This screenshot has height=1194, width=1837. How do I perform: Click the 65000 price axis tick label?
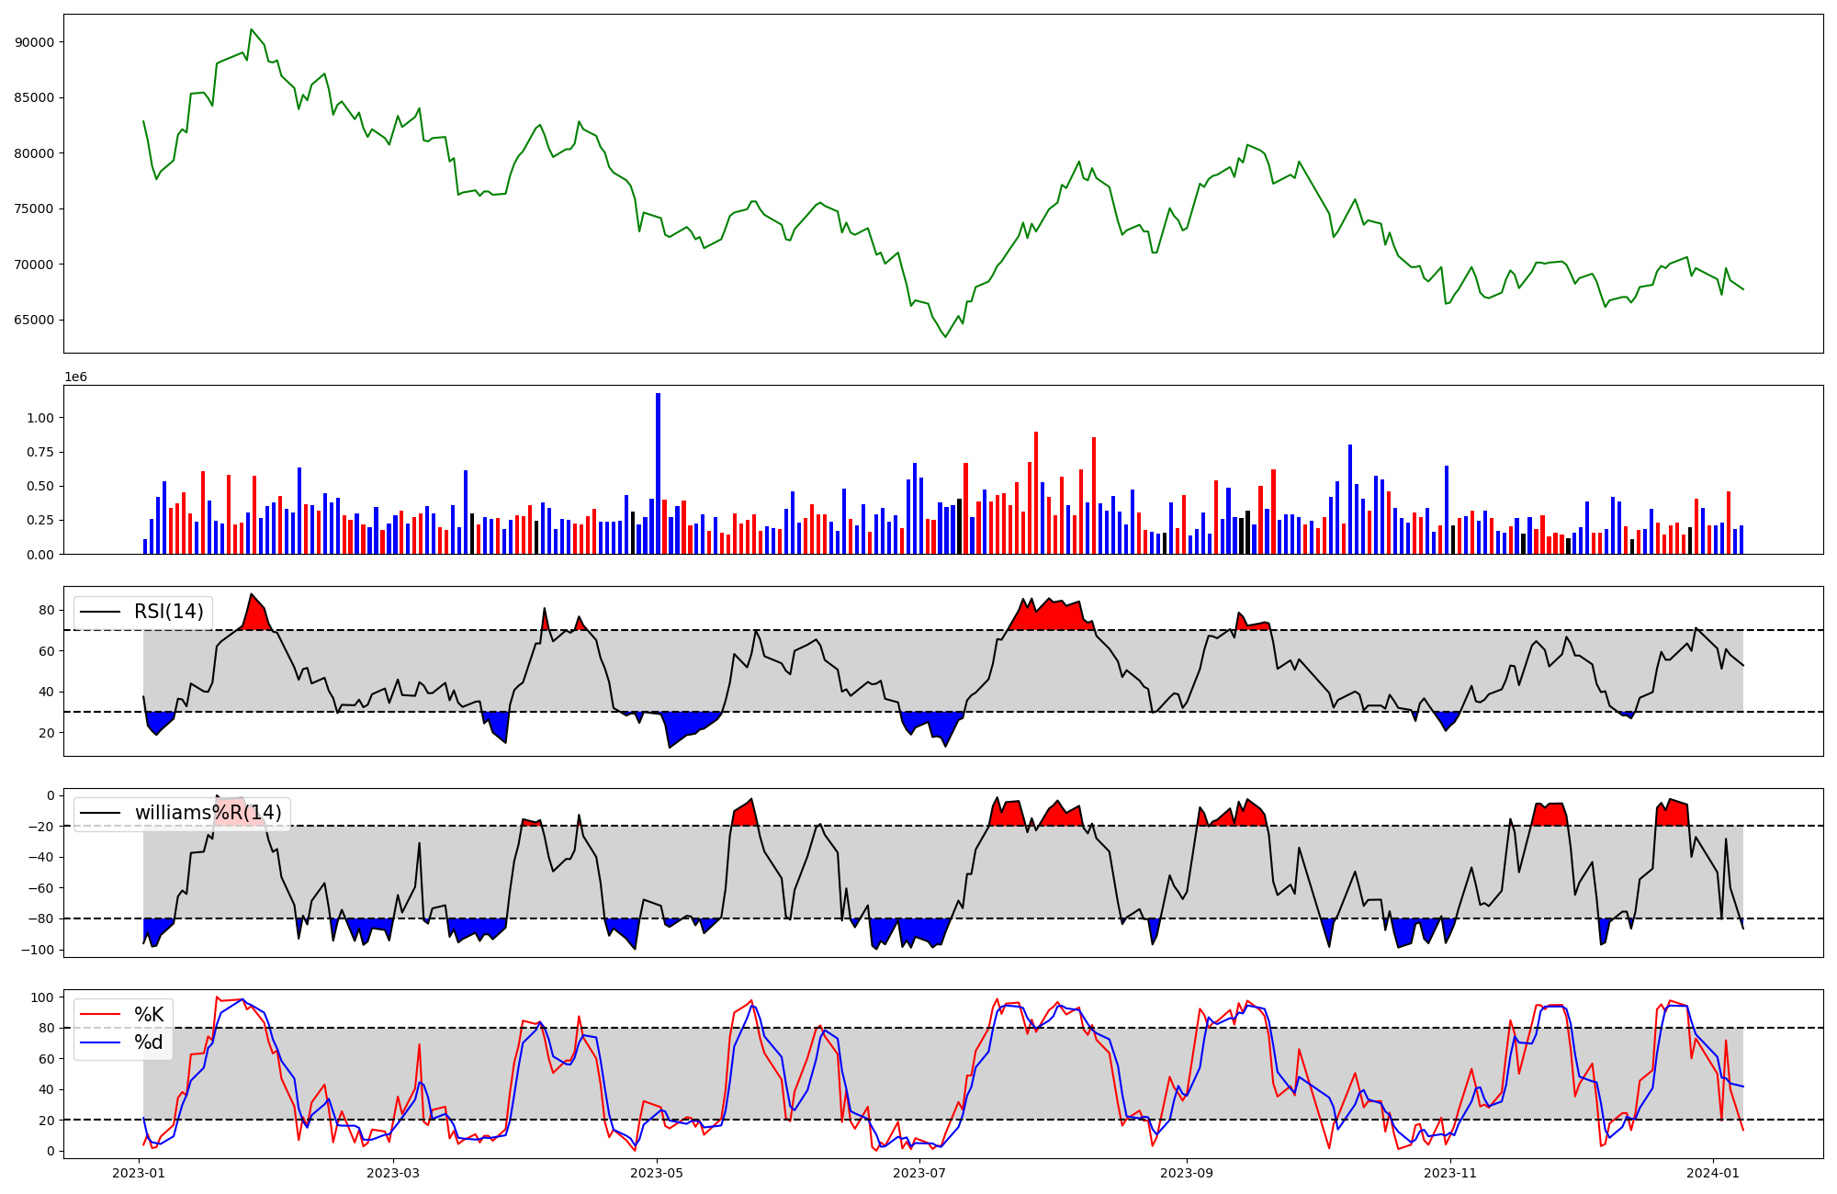[x=34, y=321]
